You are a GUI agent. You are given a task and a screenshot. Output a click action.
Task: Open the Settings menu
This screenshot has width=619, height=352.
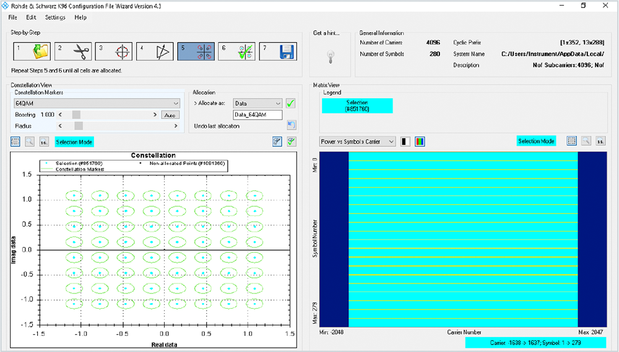tap(55, 17)
